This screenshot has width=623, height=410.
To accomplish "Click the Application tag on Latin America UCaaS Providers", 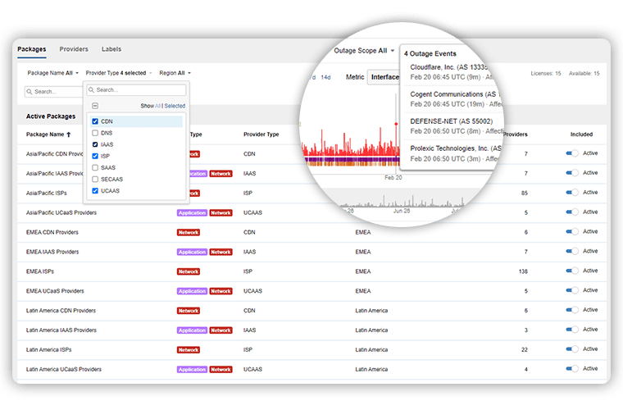I will point(192,370).
